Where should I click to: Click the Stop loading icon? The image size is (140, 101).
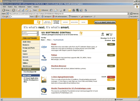[19, 10]
